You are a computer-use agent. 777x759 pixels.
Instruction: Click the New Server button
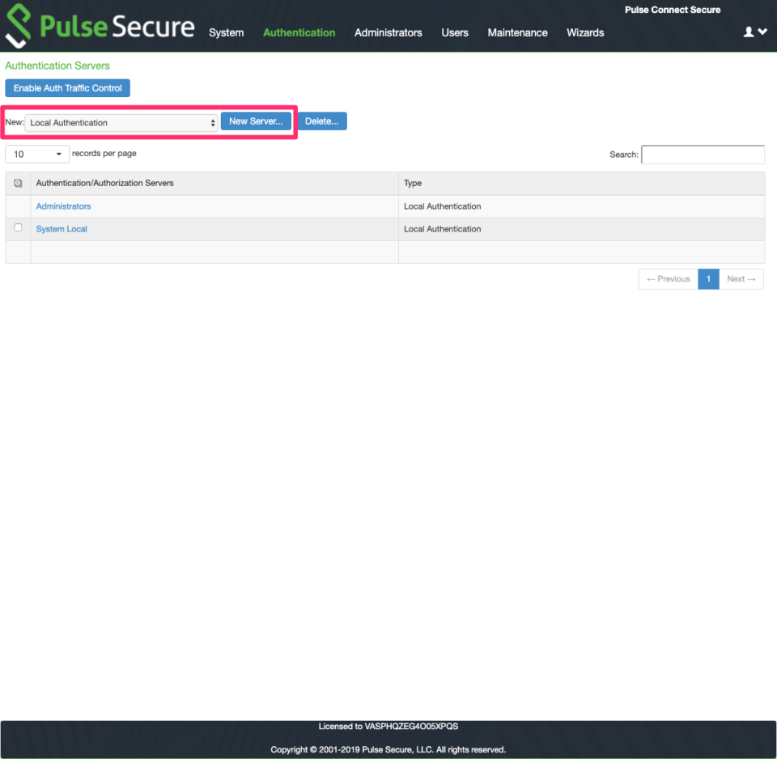click(256, 121)
